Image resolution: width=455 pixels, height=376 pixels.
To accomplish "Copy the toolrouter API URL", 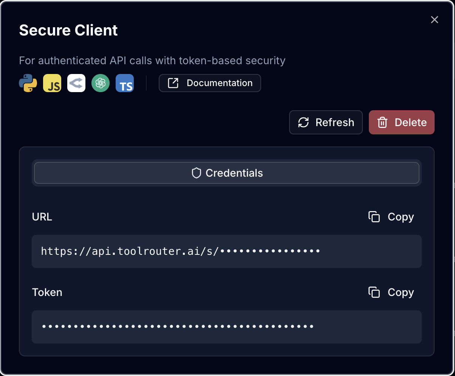I will pyautogui.click(x=391, y=217).
